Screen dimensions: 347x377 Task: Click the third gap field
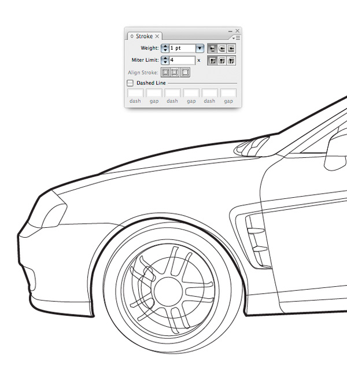click(x=228, y=93)
